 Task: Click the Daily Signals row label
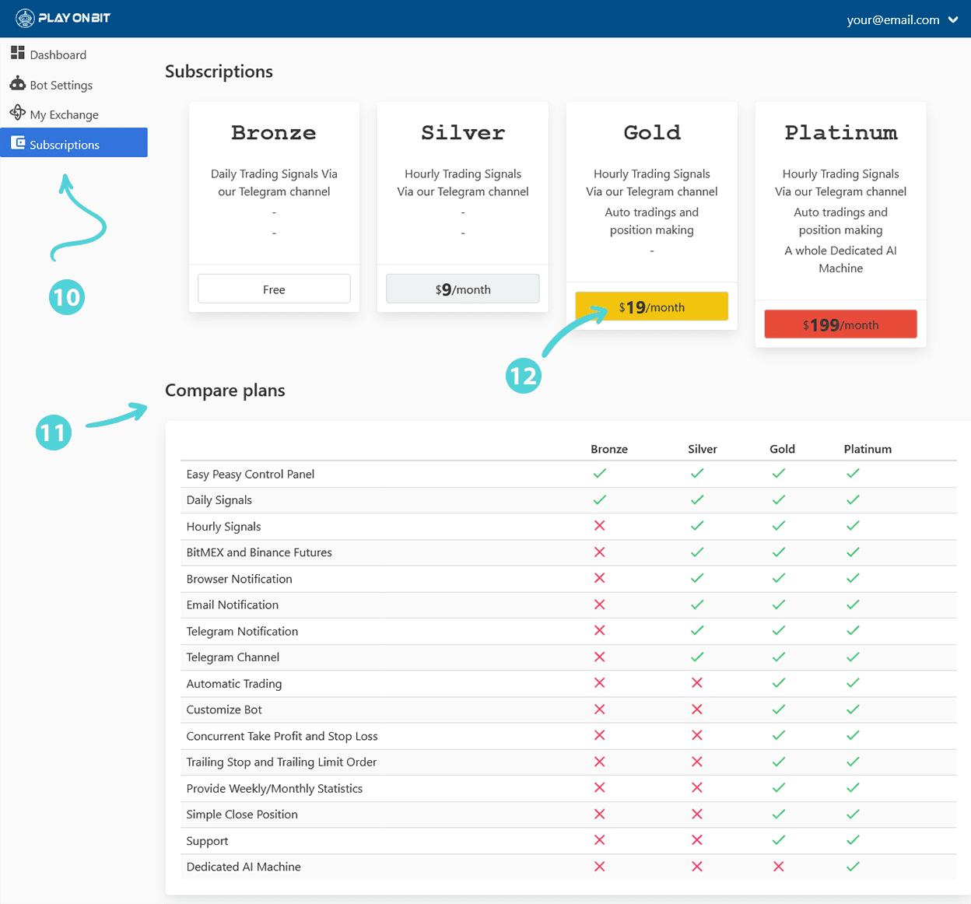pos(219,500)
